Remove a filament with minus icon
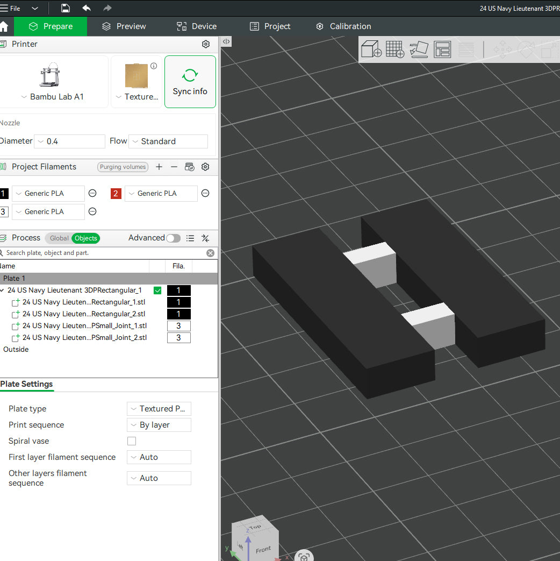The width and height of the screenshot is (560, 561). point(174,167)
